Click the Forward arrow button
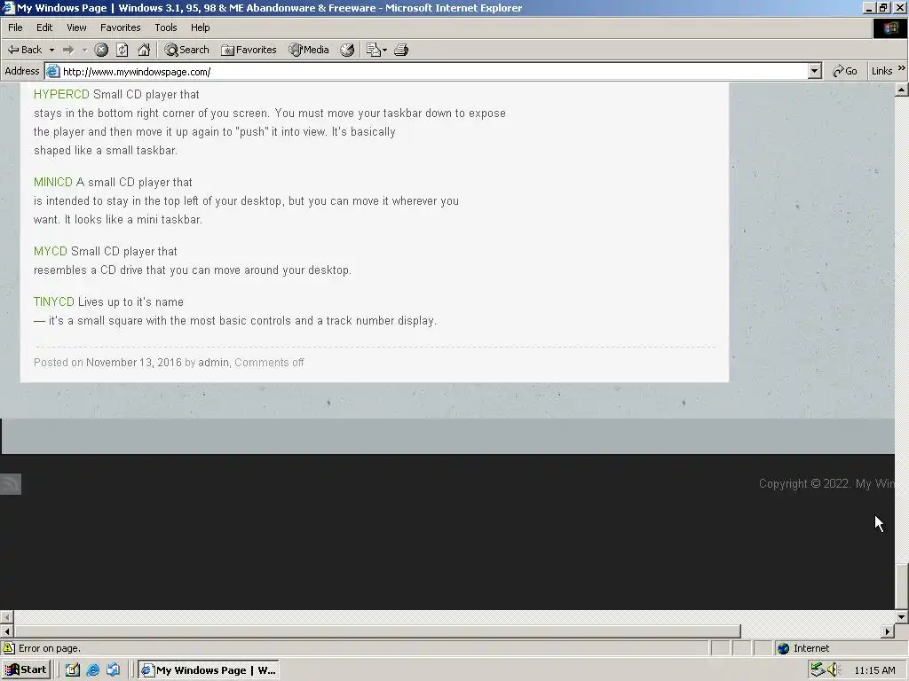The height and width of the screenshot is (681, 909). coord(68,50)
